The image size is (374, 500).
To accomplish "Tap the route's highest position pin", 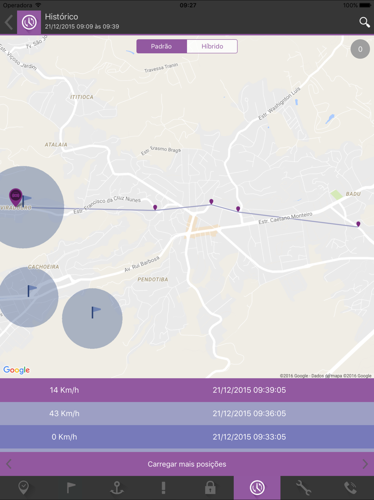I will [211, 202].
